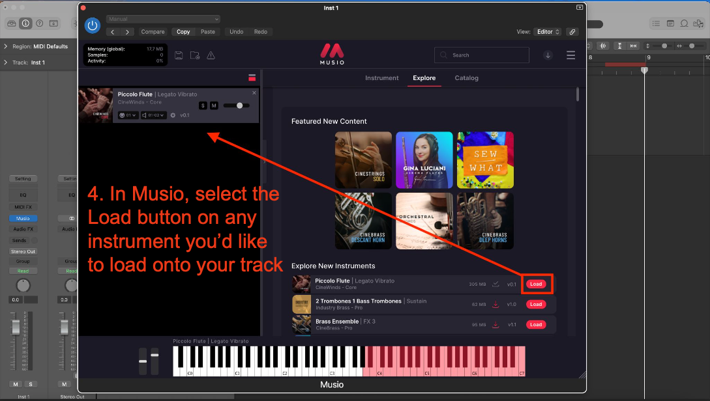Load the Brass Ensemble FX 3 instrument
Image resolution: width=710 pixels, height=401 pixels.
536,325
